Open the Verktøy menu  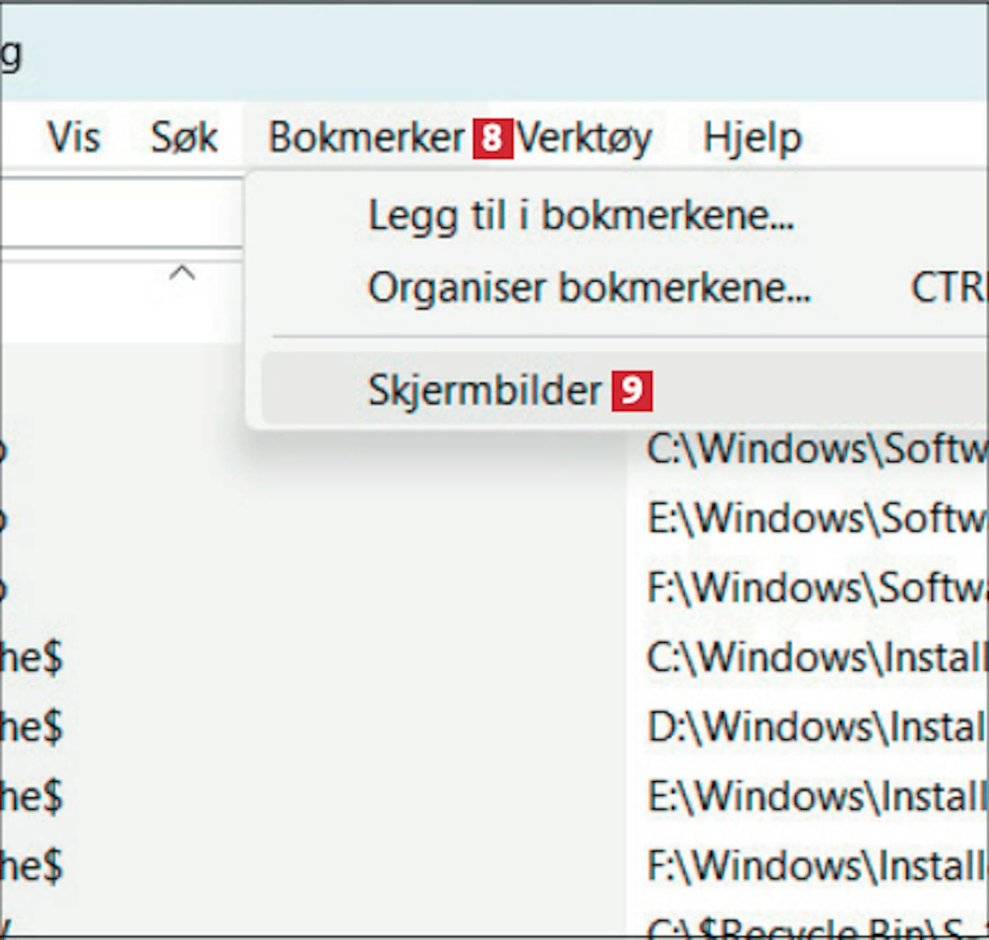pyautogui.click(x=584, y=138)
